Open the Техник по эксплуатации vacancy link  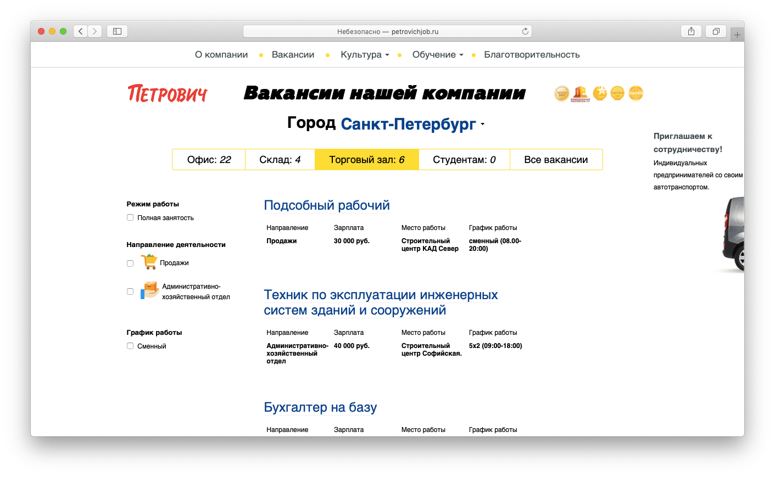click(x=381, y=302)
